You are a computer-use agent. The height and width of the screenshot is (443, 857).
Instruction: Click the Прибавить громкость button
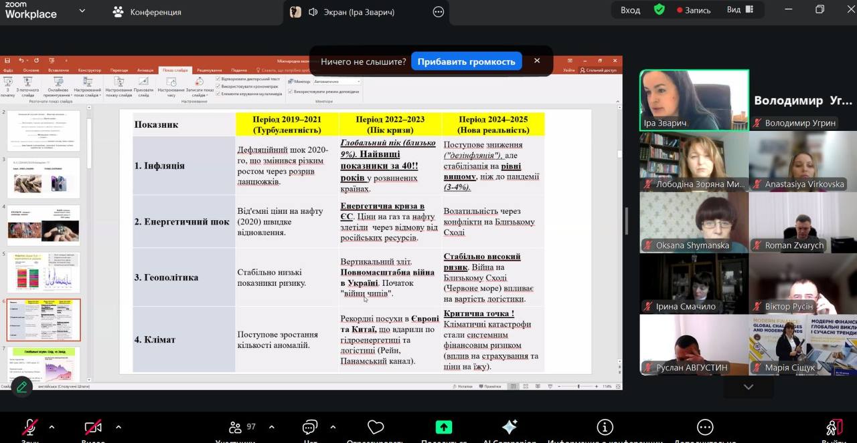coord(466,61)
